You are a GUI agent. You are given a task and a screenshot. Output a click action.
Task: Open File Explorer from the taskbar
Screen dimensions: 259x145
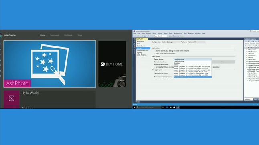tap(170, 107)
